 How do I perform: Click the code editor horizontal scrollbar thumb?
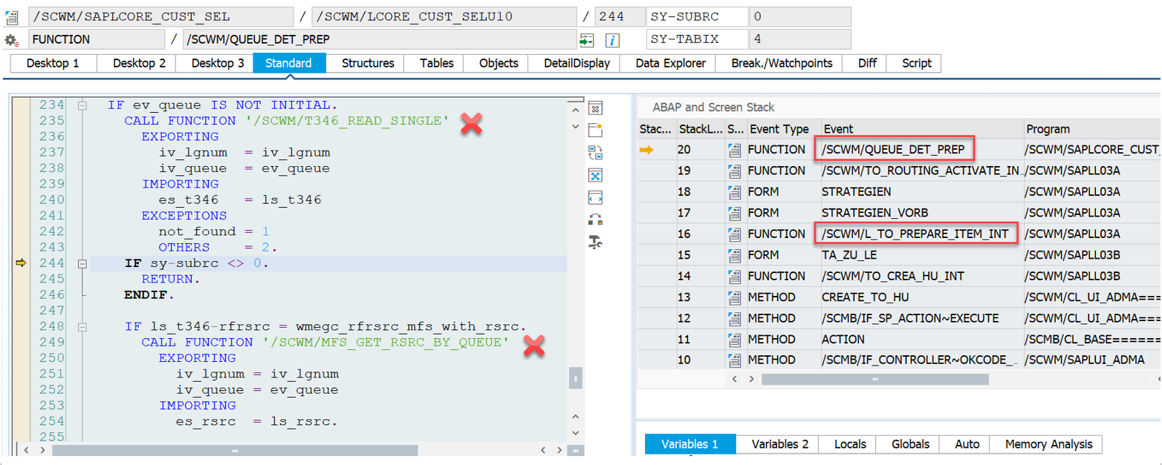click(x=235, y=450)
